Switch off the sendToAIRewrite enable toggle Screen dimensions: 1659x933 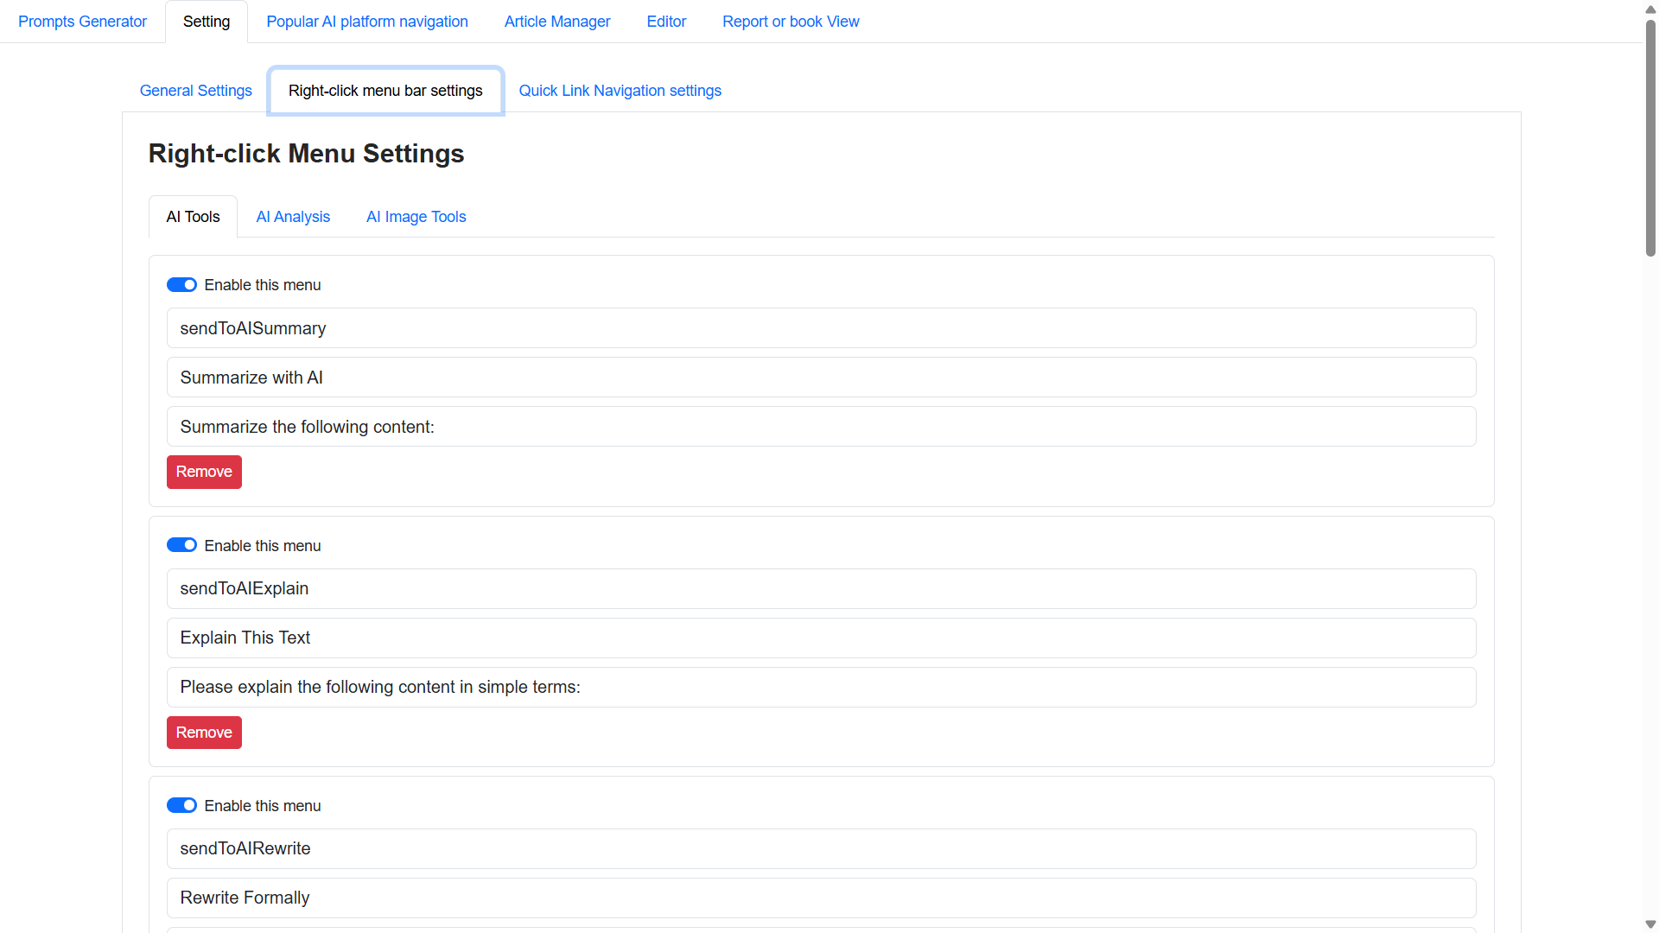pos(181,805)
